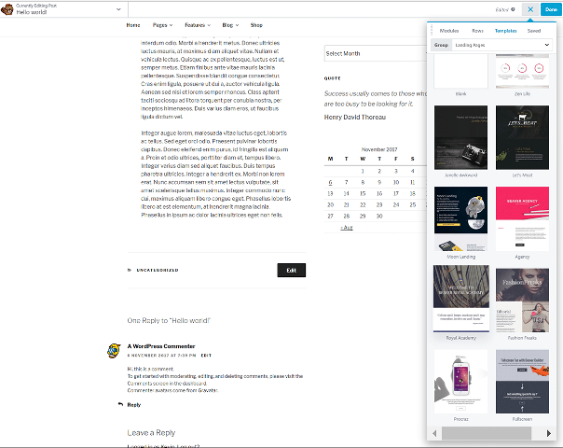Open A WordPress Commenter author link

[161, 346]
